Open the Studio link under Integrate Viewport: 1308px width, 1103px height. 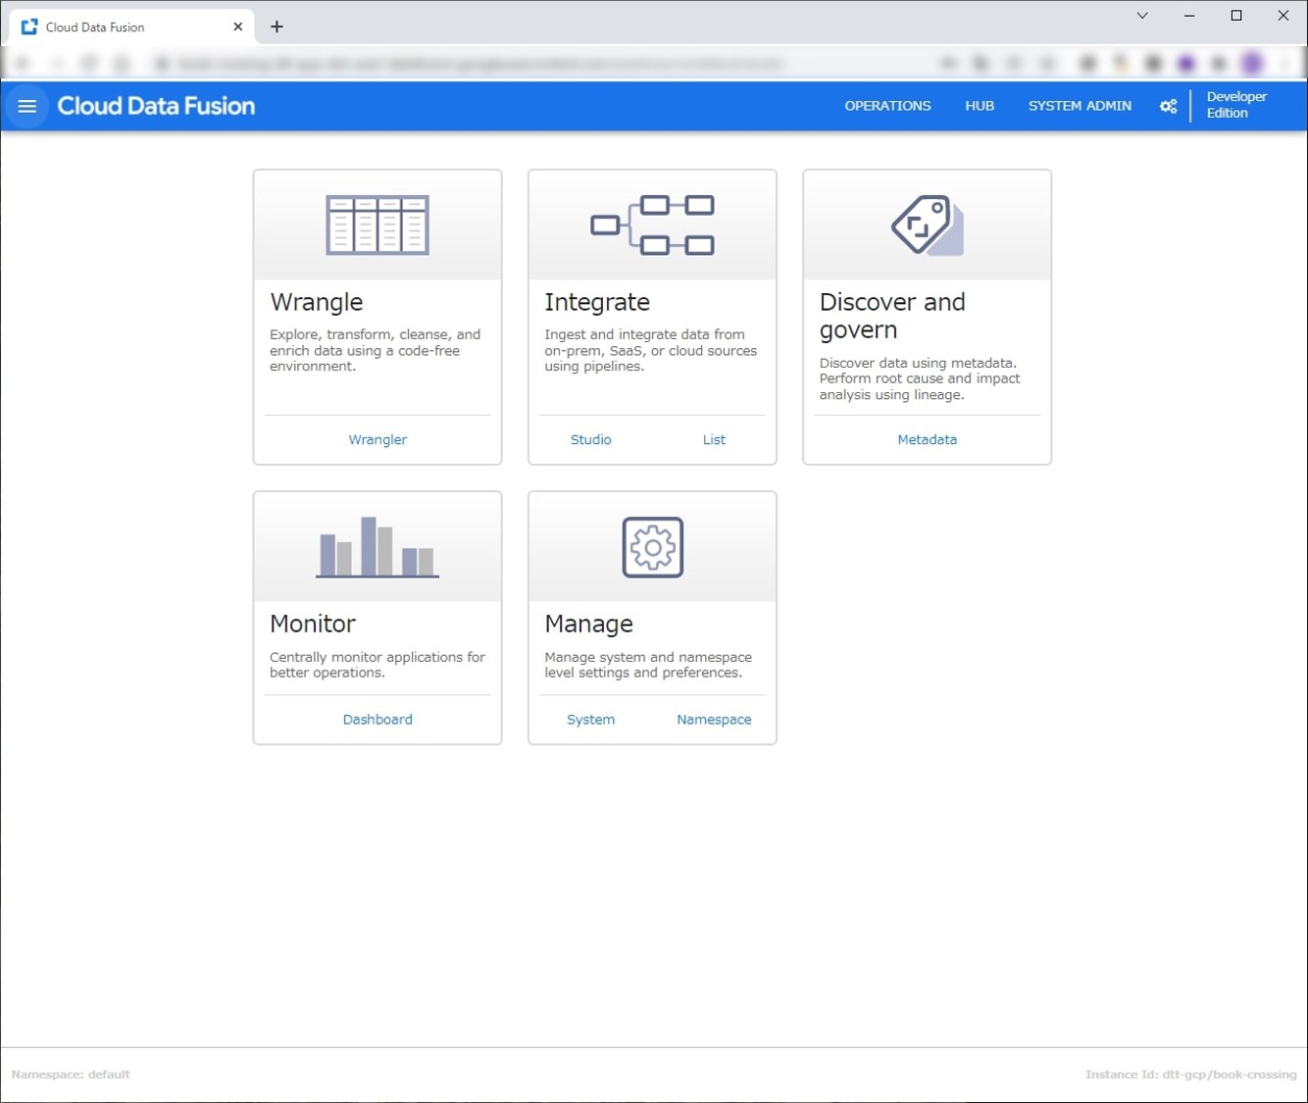(590, 439)
